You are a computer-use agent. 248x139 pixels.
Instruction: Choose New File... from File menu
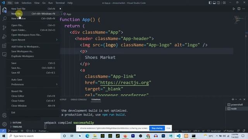point(33,14)
